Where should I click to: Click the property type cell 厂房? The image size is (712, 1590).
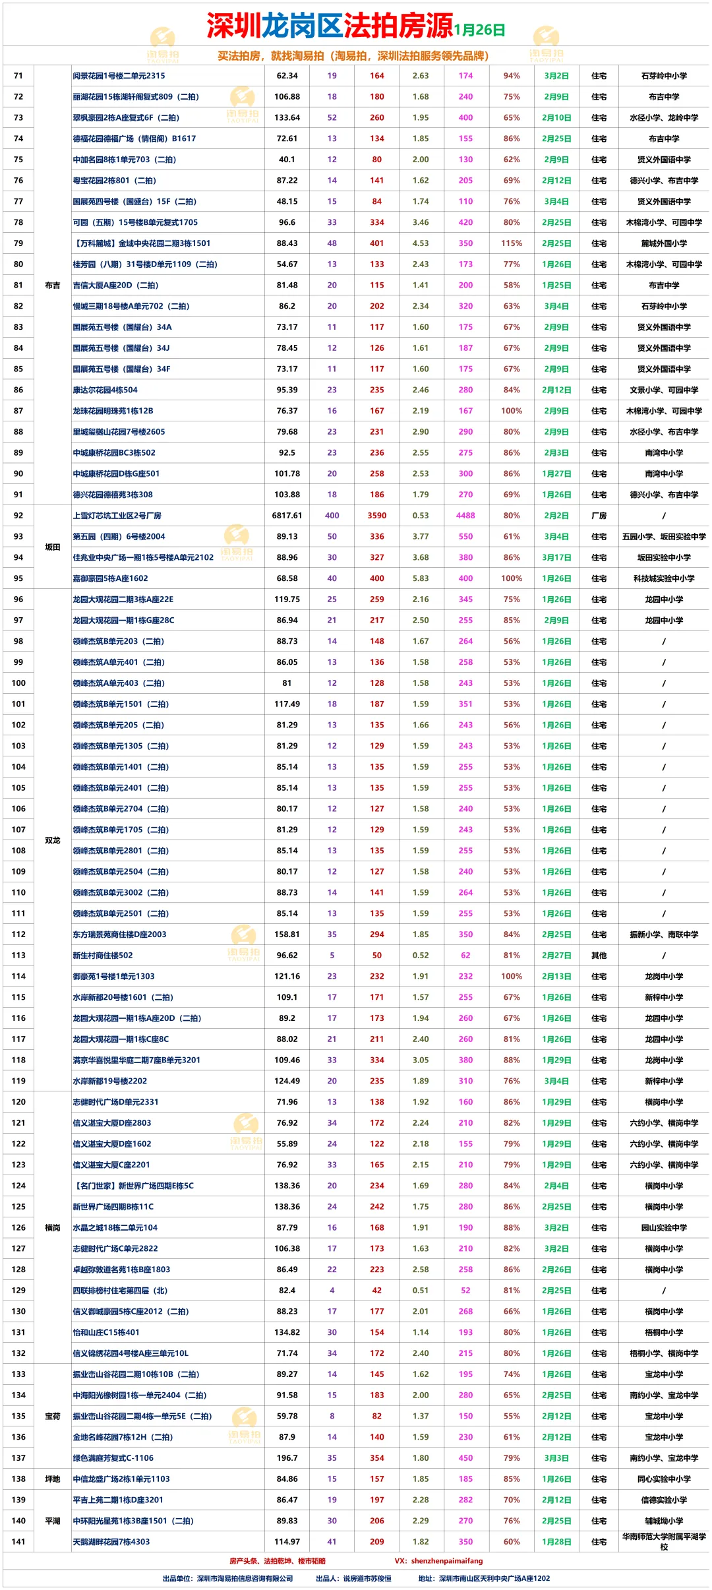(599, 516)
